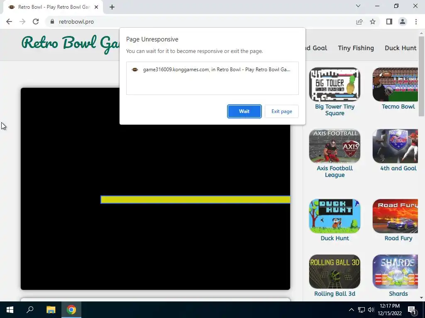The width and height of the screenshot is (425, 318).
Task: Reload the page with the refresh icon
Action: (x=36, y=22)
